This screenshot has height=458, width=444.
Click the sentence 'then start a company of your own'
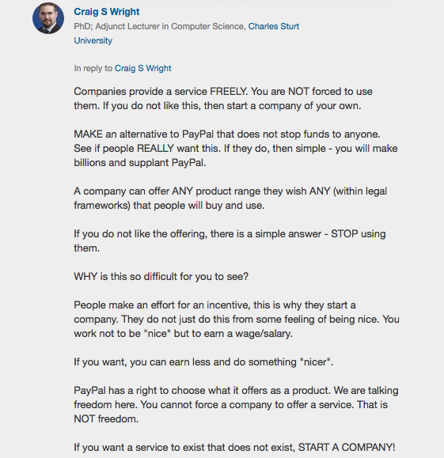tap(283, 106)
